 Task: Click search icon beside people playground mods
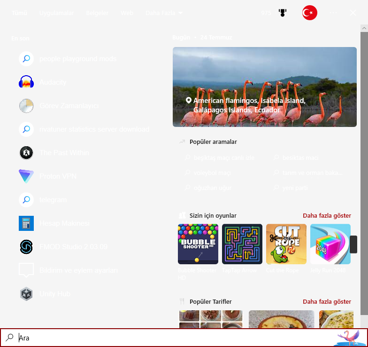(x=26, y=58)
